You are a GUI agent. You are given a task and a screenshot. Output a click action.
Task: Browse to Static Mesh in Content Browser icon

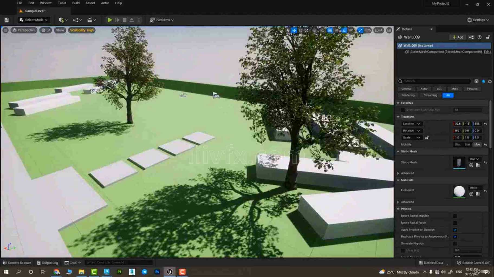[x=478, y=165]
